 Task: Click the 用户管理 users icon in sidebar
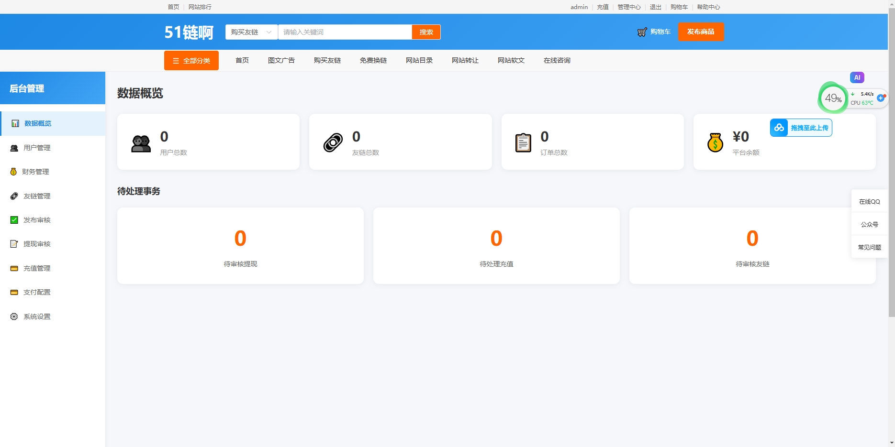coord(14,148)
